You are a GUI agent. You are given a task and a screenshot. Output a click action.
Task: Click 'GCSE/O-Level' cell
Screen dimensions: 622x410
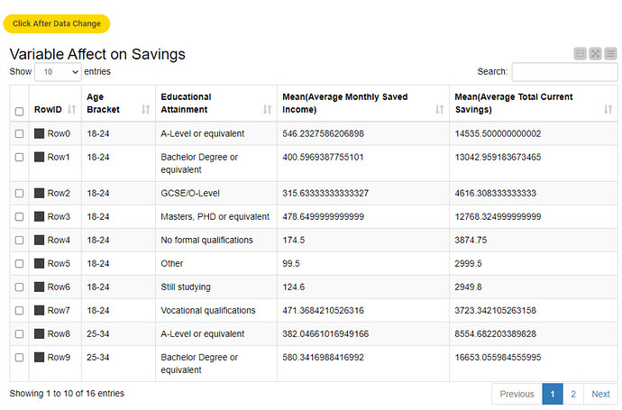coord(190,193)
